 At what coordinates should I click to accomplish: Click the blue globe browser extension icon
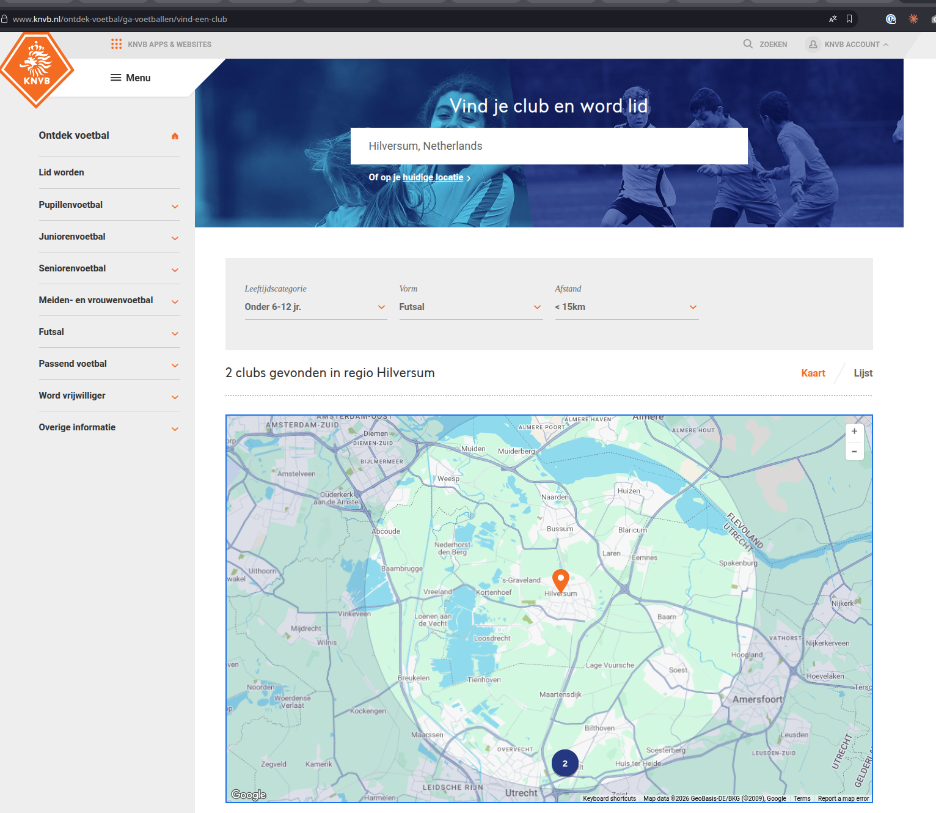coord(891,19)
